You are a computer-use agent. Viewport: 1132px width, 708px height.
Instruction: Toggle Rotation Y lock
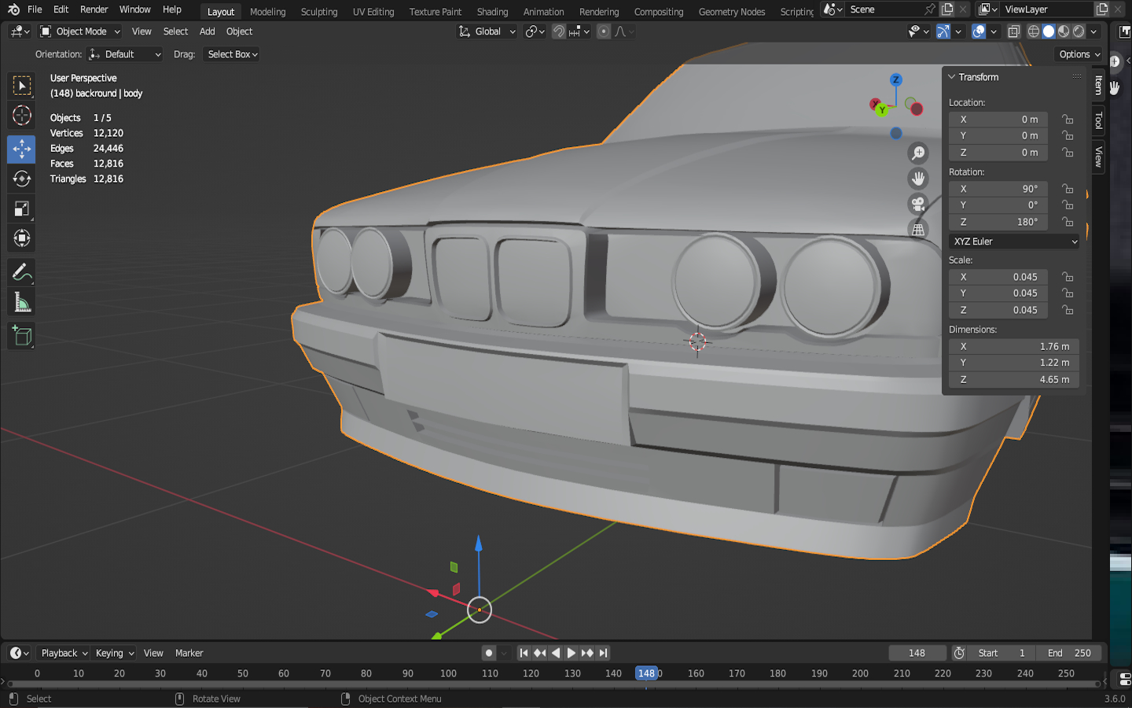click(x=1068, y=205)
